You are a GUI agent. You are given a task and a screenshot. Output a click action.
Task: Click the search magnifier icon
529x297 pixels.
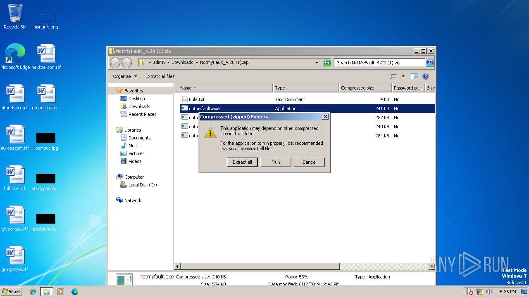pyautogui.click(x=430, y=63)
